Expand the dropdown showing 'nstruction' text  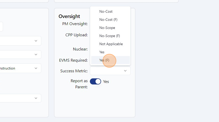[20, 68]
